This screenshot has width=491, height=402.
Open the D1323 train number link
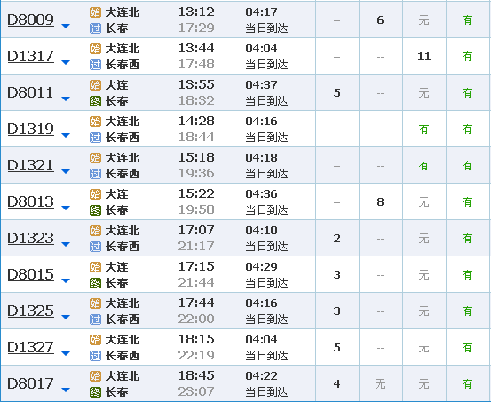point(30,238)
